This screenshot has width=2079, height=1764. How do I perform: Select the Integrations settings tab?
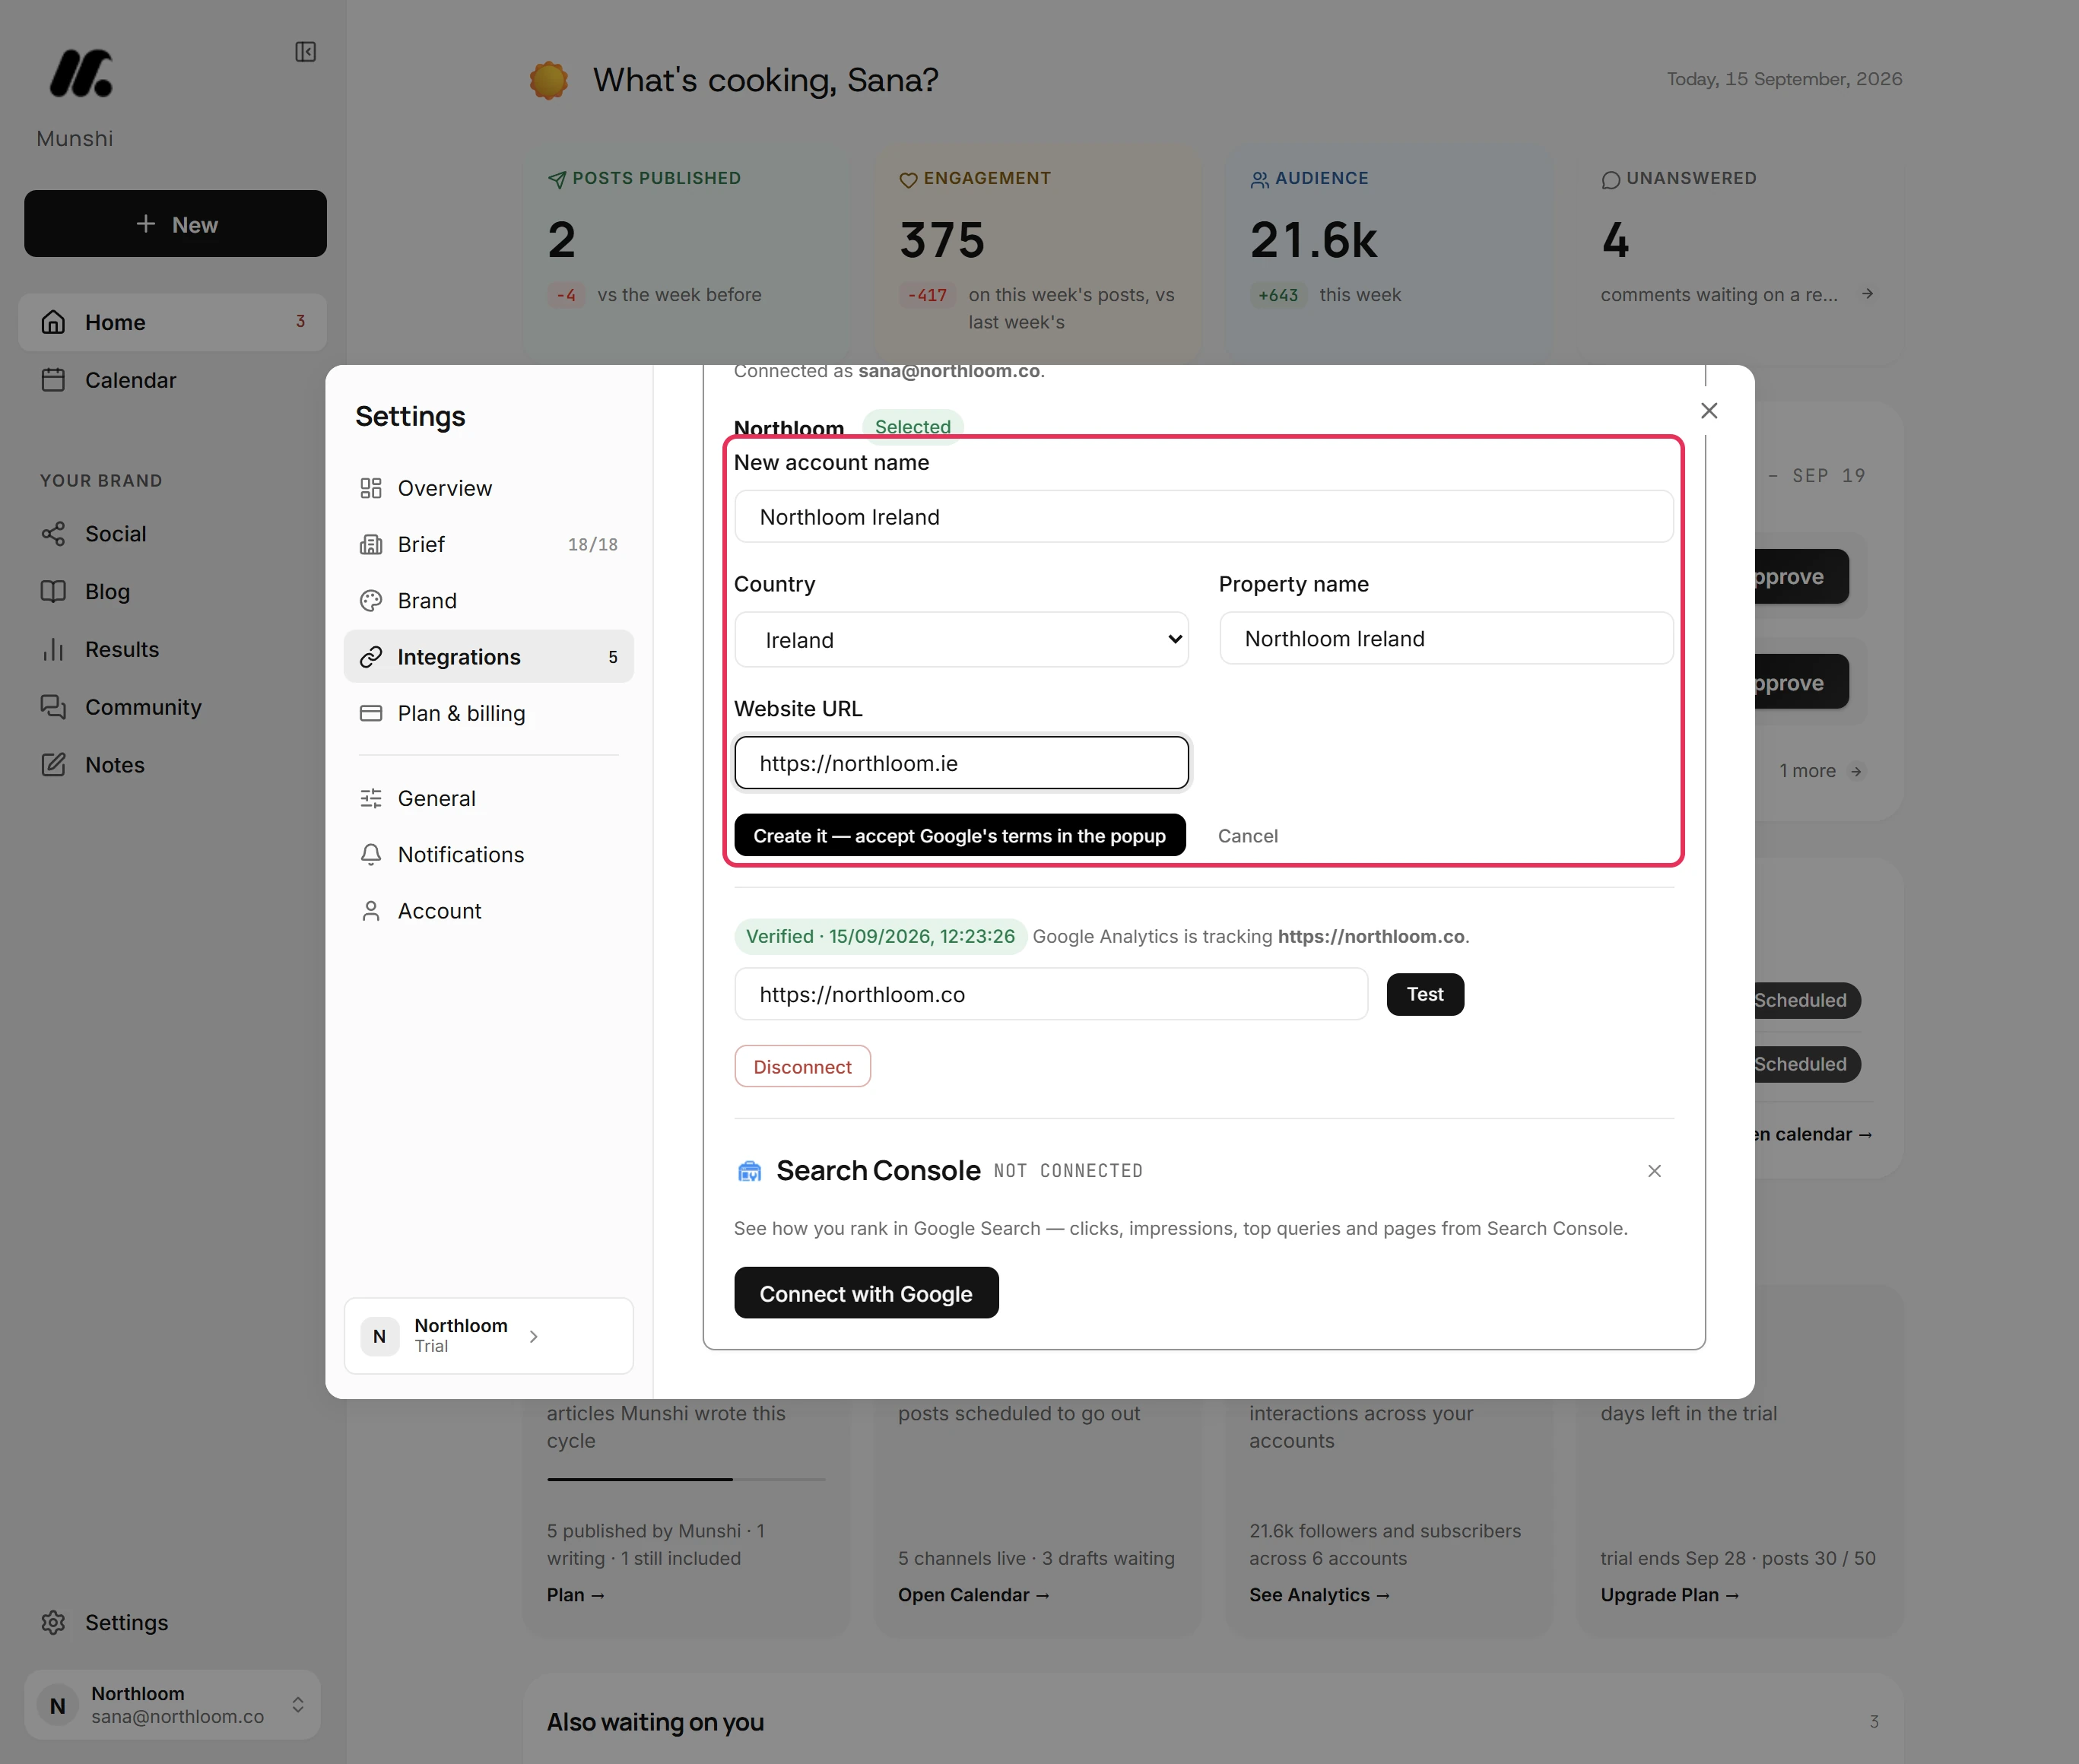[488, 657]
